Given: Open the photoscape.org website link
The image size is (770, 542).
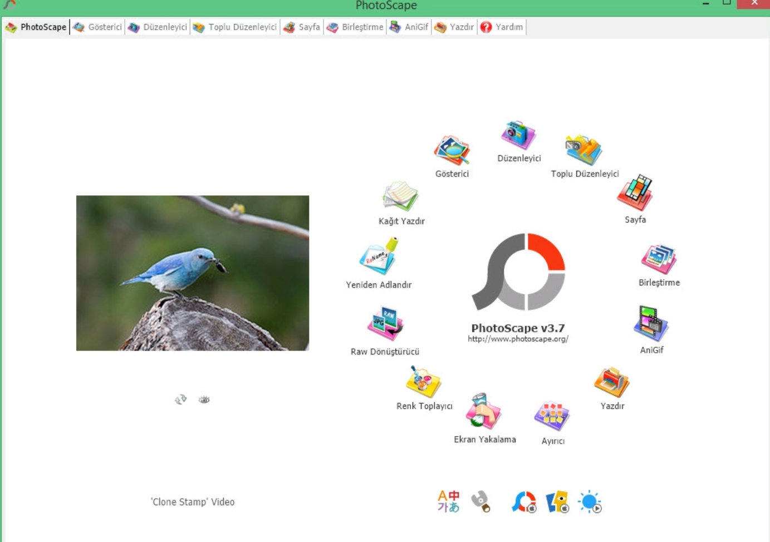Looking at the screenshot, I should (518, 339).
